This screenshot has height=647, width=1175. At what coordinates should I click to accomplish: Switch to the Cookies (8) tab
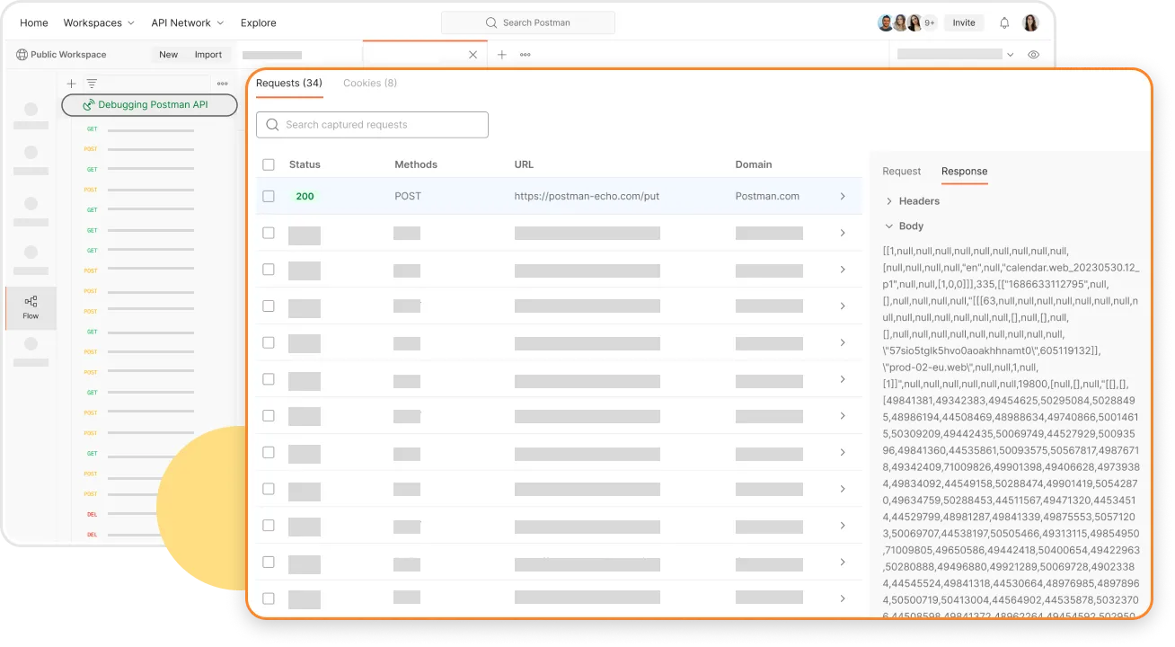(369, 83)
